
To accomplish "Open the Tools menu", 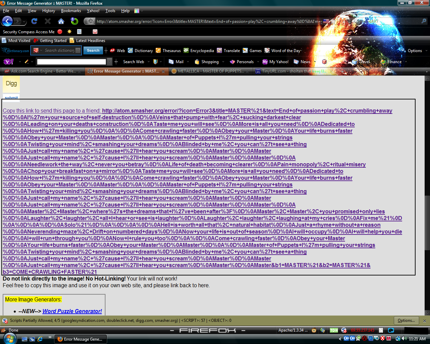I will click(x=110, y=11).
